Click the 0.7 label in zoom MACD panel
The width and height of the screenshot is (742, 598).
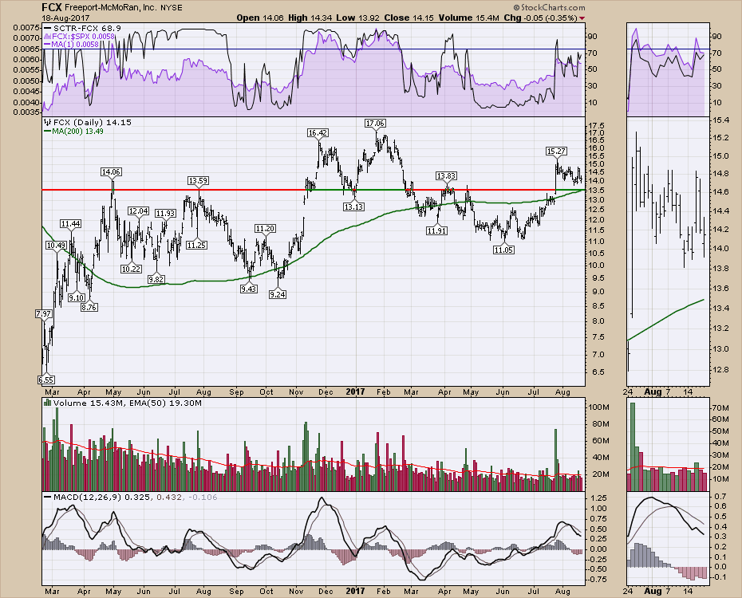point(720,497)
